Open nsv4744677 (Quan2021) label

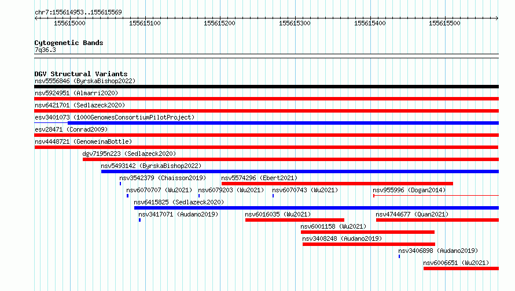(x=412, y=214)
